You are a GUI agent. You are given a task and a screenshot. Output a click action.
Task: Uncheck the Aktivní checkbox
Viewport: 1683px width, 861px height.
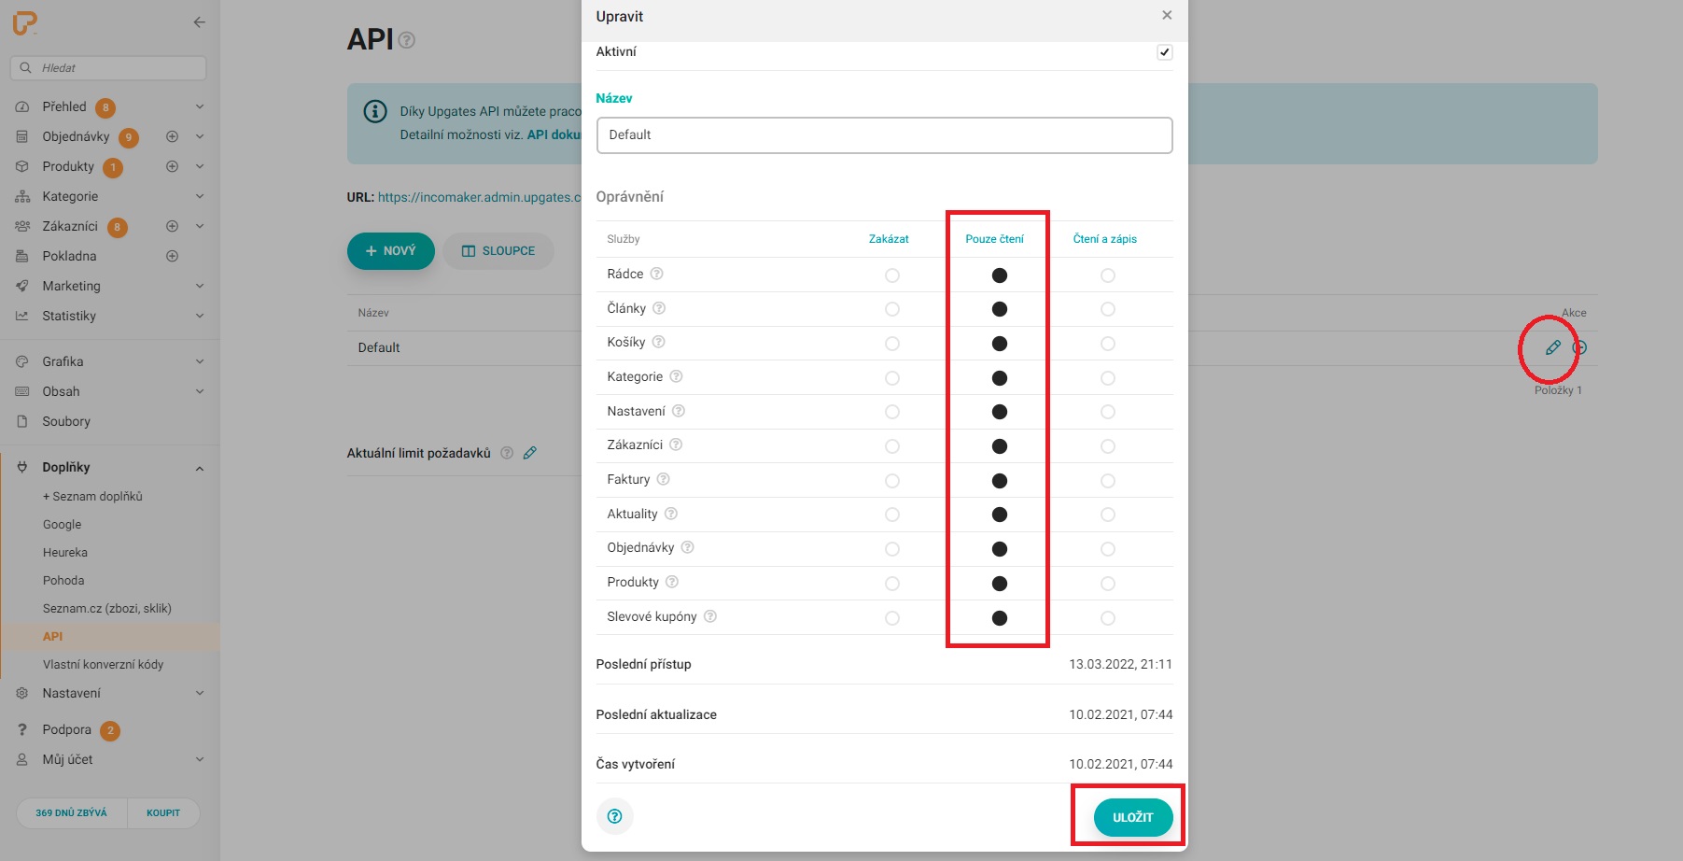(1164, 52)
